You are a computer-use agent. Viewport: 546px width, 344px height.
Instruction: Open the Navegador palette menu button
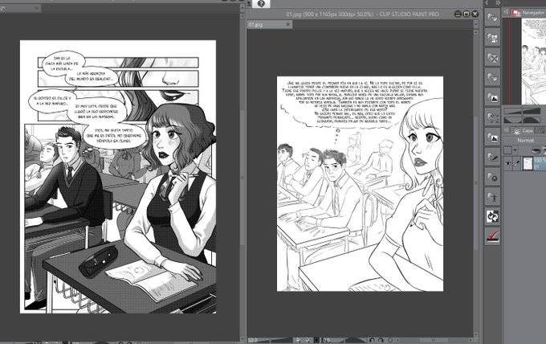click(x=506, y=12)
